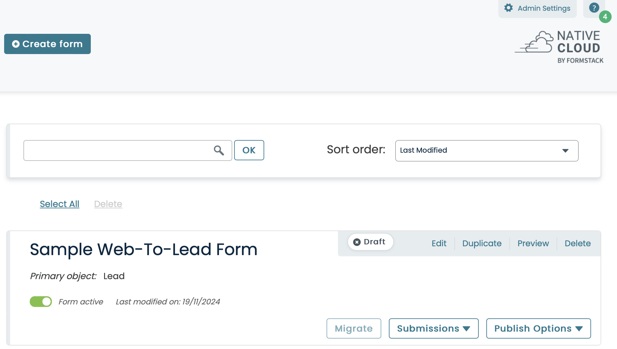Toggle the Draft status pill

pyautogui.click(x=371, y=242)
